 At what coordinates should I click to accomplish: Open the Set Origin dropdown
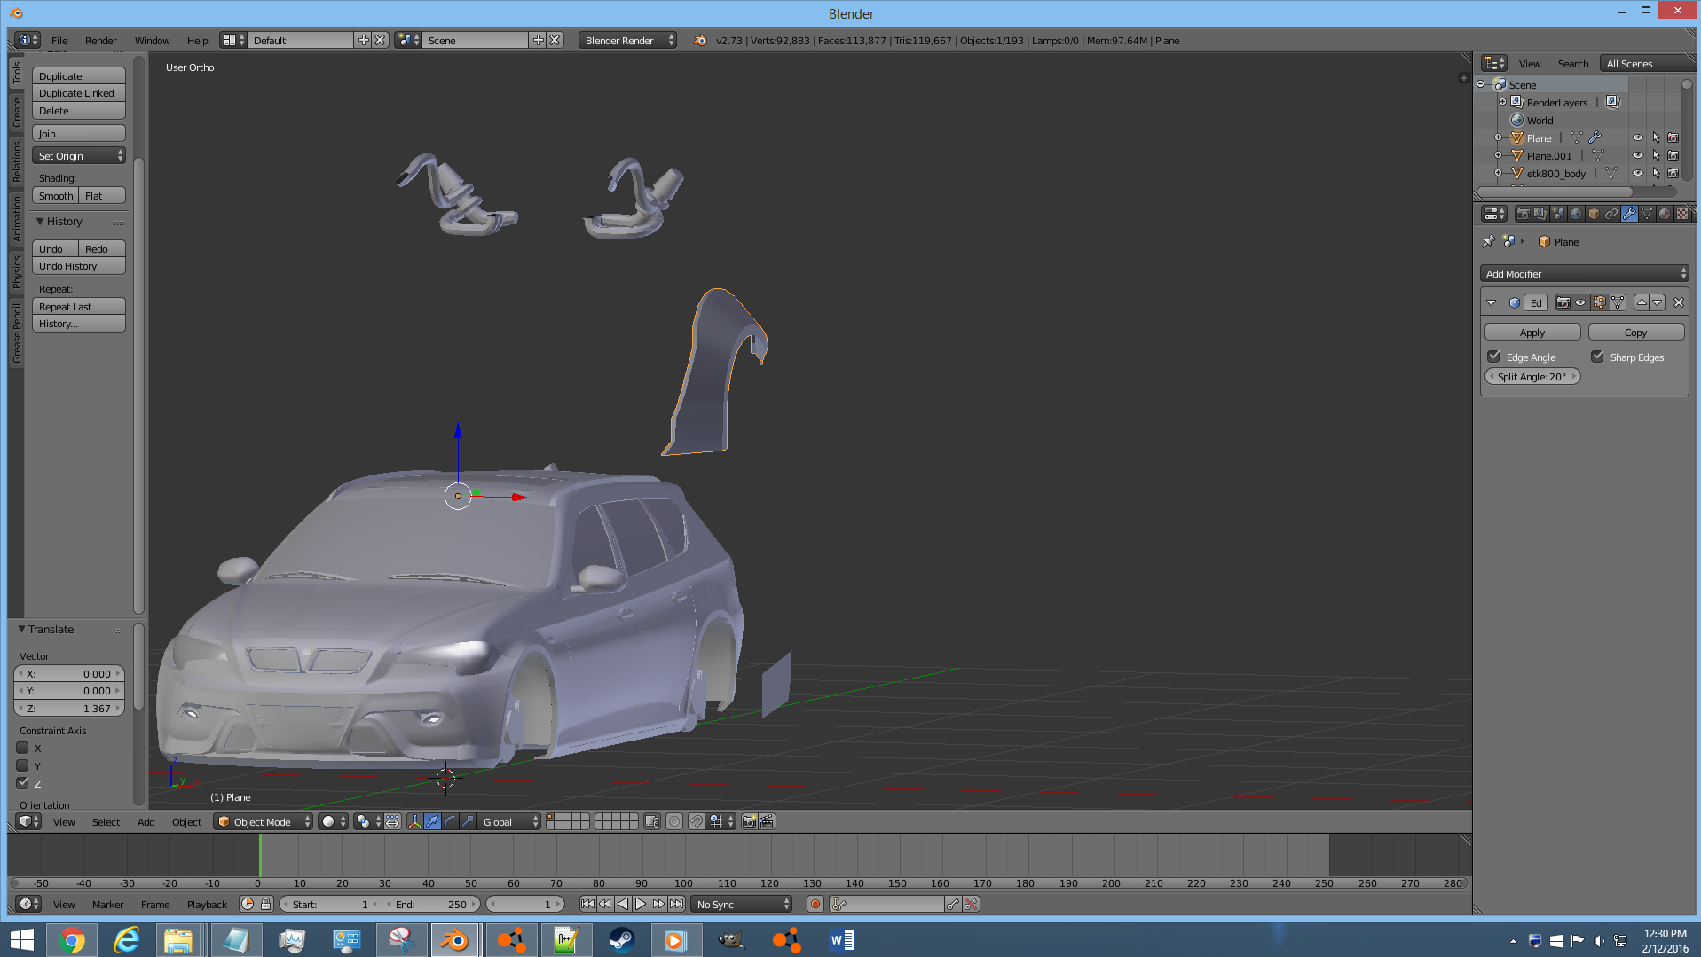(79, 156)
